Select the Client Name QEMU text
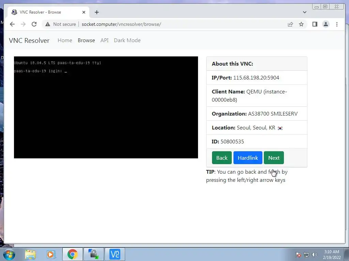Screen dimensions: 349x261 (x=249, y=95)
